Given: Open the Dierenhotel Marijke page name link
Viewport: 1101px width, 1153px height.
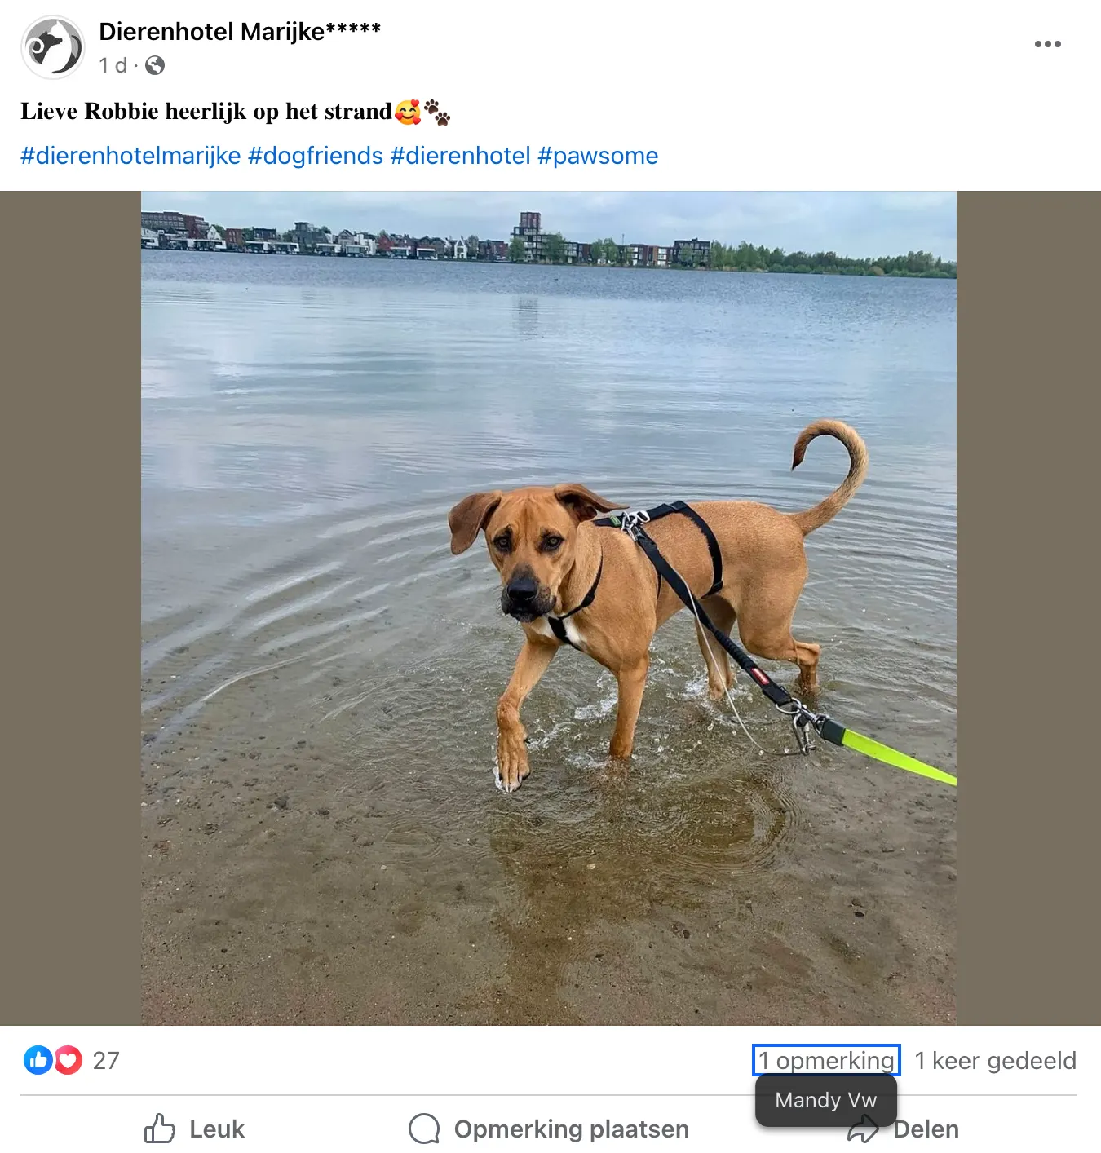Looking at the screenshot, I should point(240,31).
